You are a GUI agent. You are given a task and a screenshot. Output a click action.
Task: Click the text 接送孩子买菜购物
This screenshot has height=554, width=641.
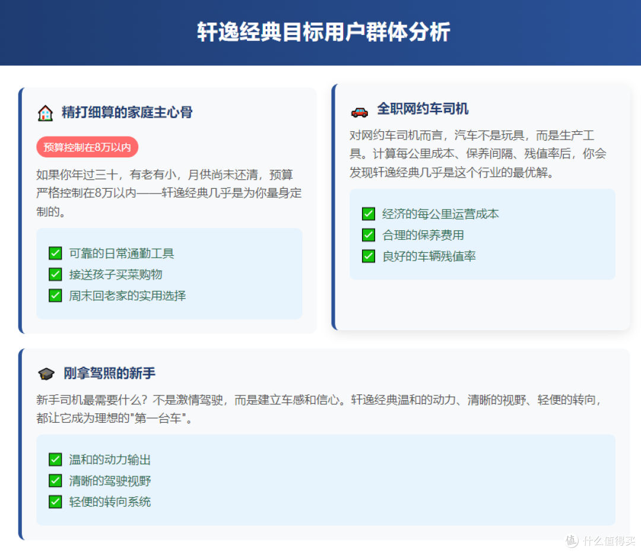[116, 274]
